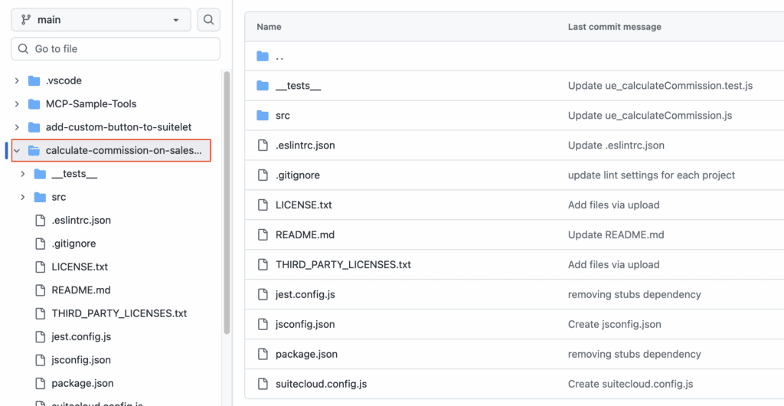This screenshot has height=406, width=784.
Task: Click file icon beside table jest.config.js
Action: click(263, 294)
